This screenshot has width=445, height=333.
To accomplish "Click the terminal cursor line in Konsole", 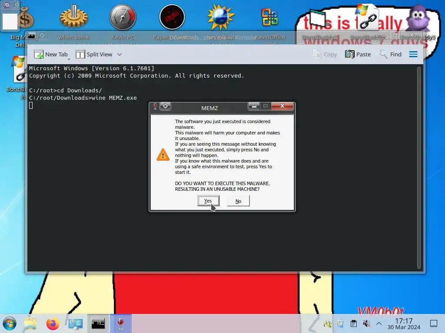I will [31, 105].
